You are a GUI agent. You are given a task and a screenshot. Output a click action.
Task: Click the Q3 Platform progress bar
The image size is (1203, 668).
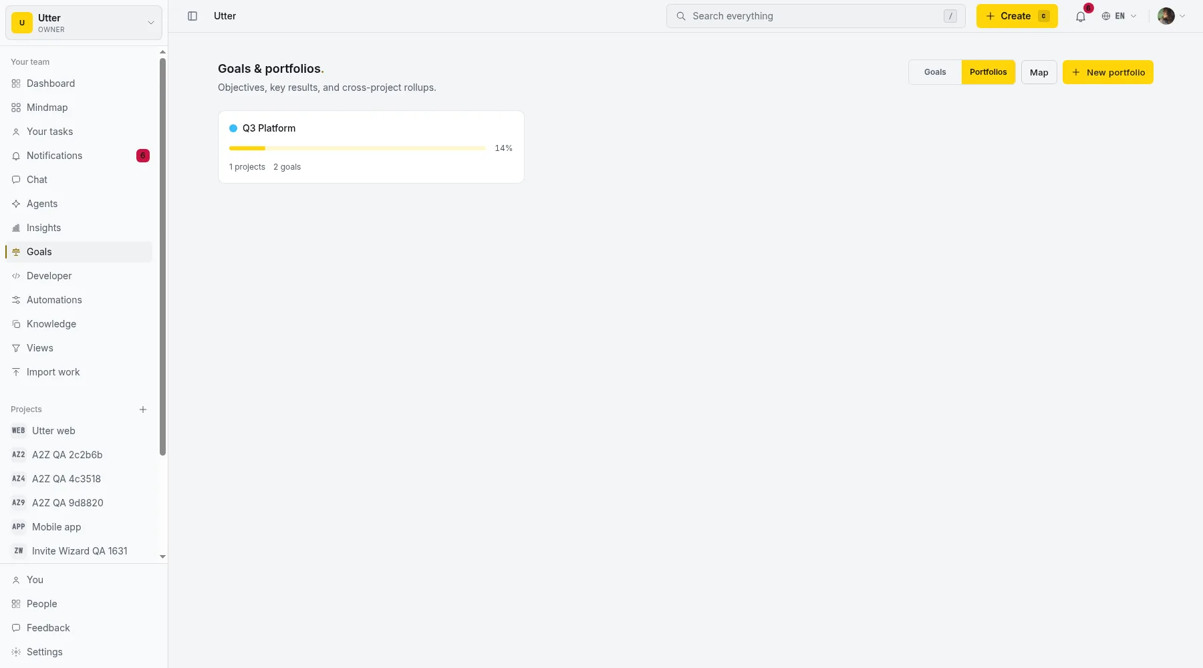[357, 148]
